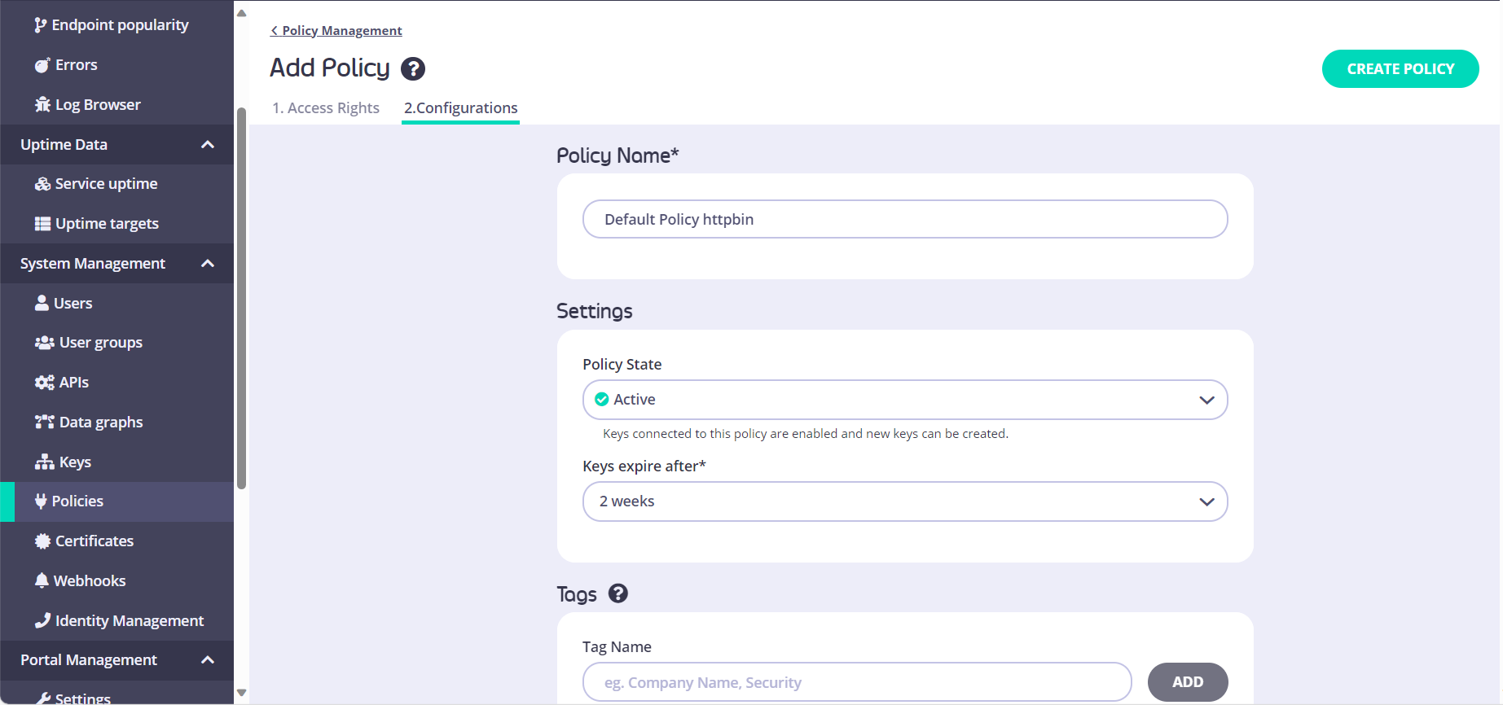Collapse the Uptime Data section
The image size is (1503, 705).
click(x=208, y=145)
